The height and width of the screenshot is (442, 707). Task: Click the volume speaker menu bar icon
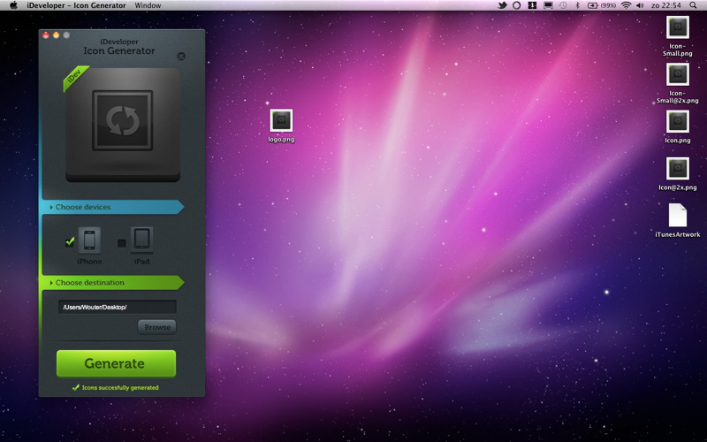click(x=640, y=5)
